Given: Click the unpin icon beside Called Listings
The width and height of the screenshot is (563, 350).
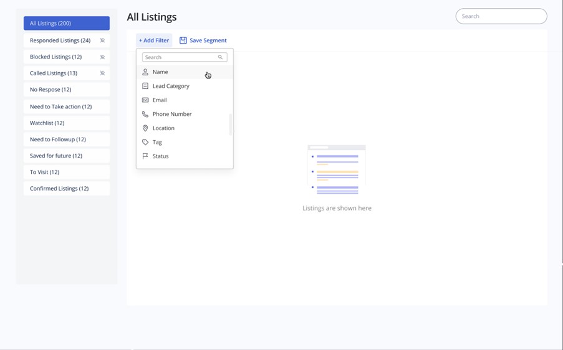Looking at the screenshot, I should [x=102, y=73].
